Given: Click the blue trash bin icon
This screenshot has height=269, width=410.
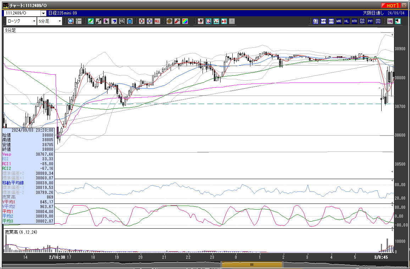Looking at the screenshot, I should pyautogui.click(x=130, y=21).
